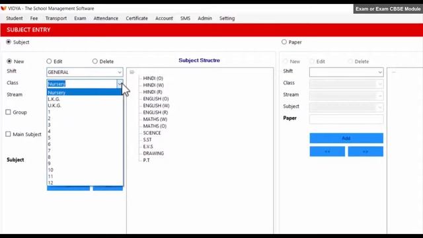Pick class 5 from the list
The width and height of the screenshot is (423, 238).
85,138
